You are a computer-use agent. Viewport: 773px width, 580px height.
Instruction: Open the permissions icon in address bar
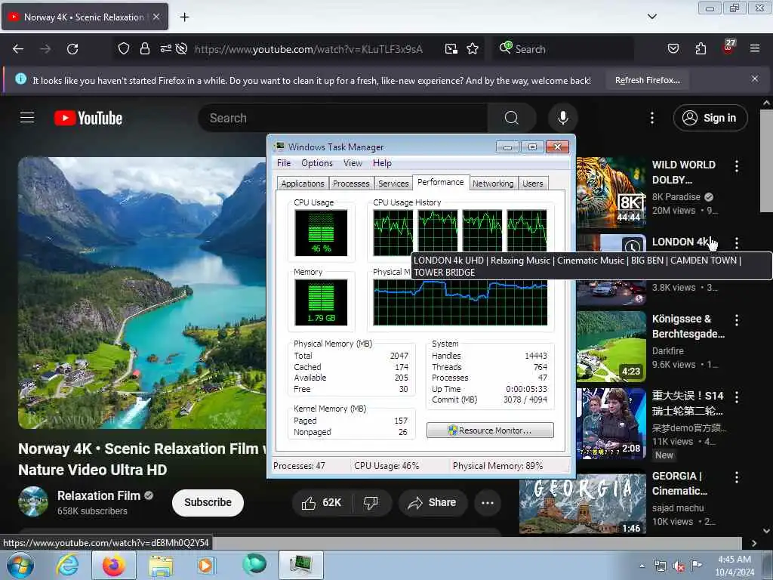point(165,49)
